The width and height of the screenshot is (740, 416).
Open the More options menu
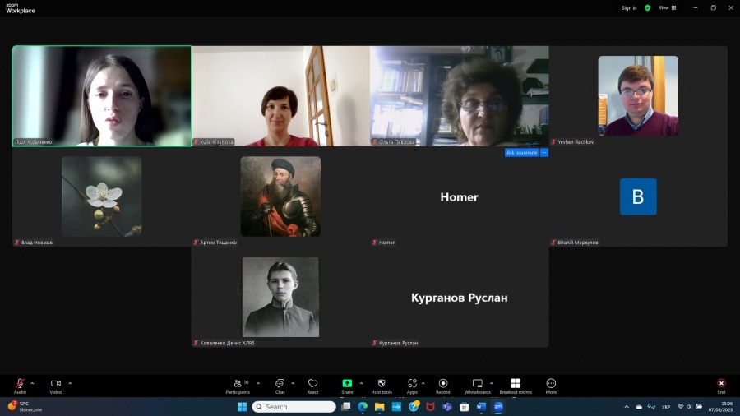tap(551, 386)
